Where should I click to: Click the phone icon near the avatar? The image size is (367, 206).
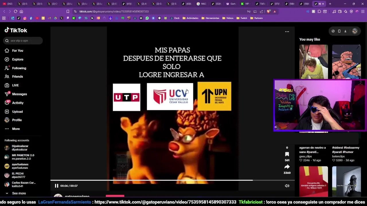click(339, 31)
